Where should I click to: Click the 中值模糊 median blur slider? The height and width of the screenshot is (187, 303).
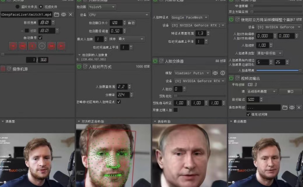pyautogui.click(x=276, y=6)
